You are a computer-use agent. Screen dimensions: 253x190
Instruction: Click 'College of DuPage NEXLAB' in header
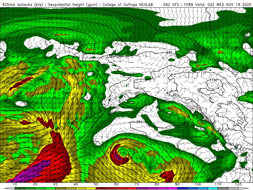(128, 4)
